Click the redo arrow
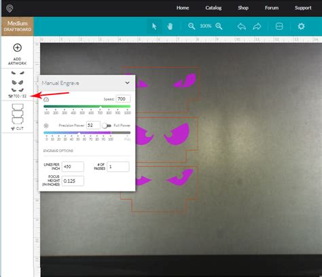The image size is (322, 277). [x=257, y=26]
